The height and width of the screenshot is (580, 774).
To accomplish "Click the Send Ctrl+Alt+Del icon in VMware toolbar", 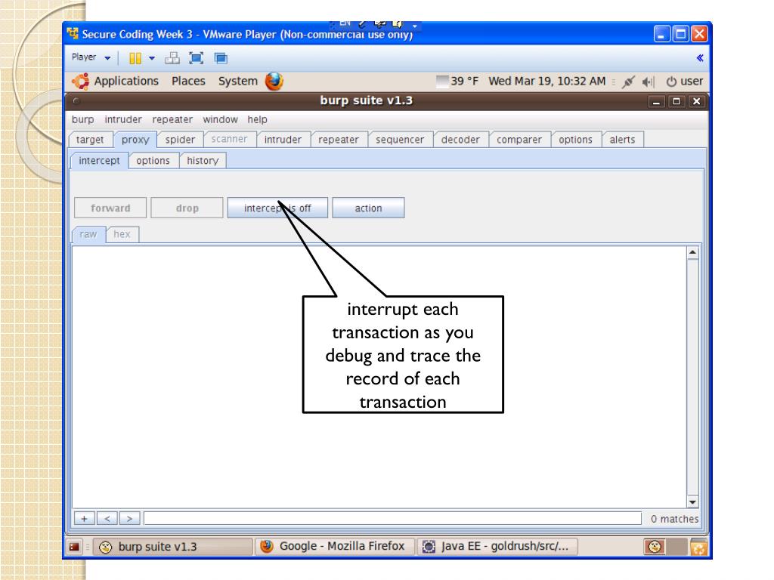I will point(172,58).
